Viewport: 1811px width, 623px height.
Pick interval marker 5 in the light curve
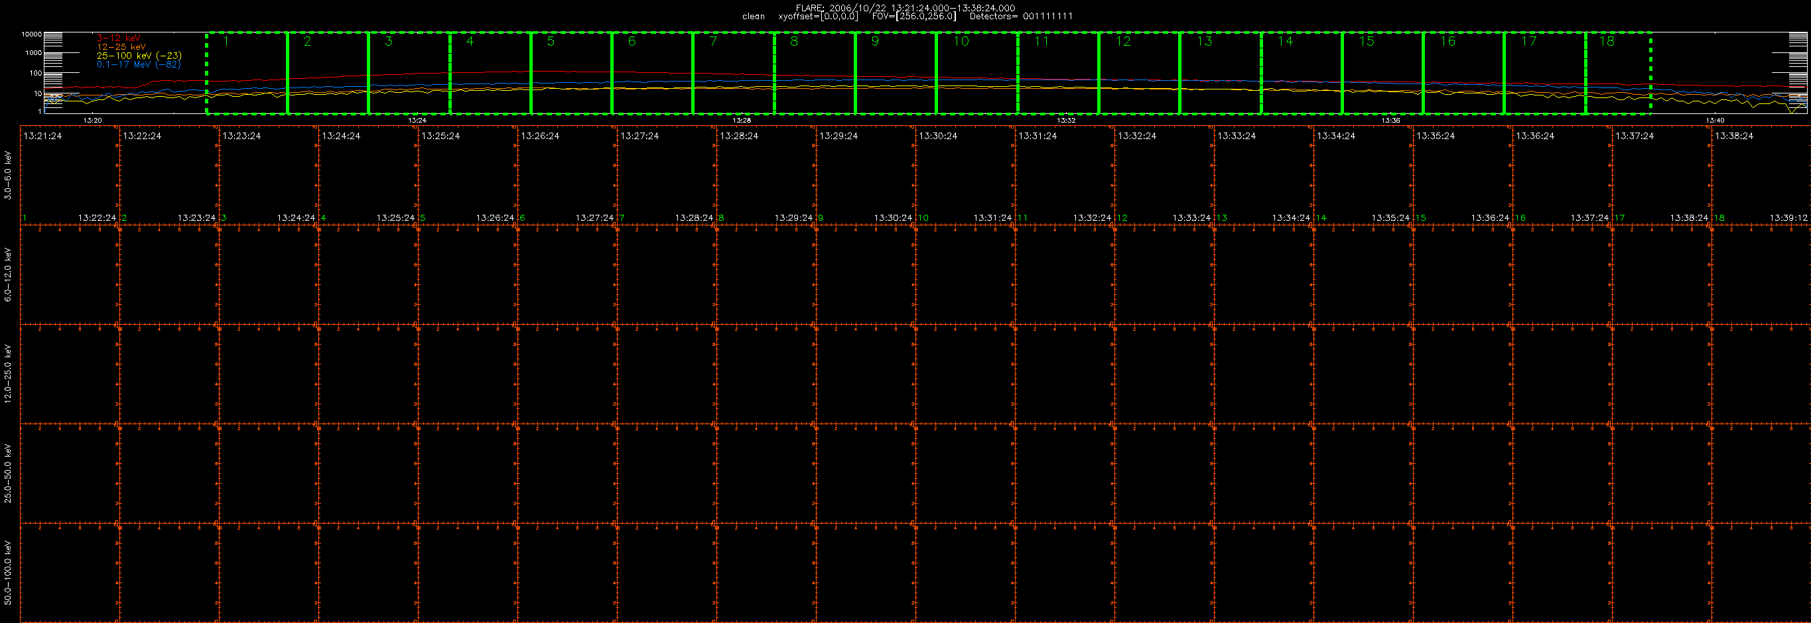tap(551, 42)
